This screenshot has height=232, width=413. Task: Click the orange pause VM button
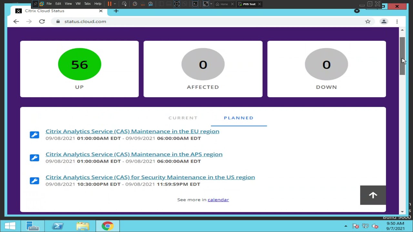click(x=109, y=4)
